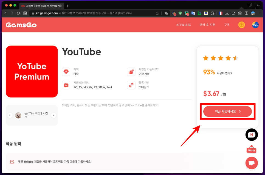Image resolution: width=265 pixels, height=175 pixels.
Task: Show next purchase notification
Action: (x=53, y=115)
